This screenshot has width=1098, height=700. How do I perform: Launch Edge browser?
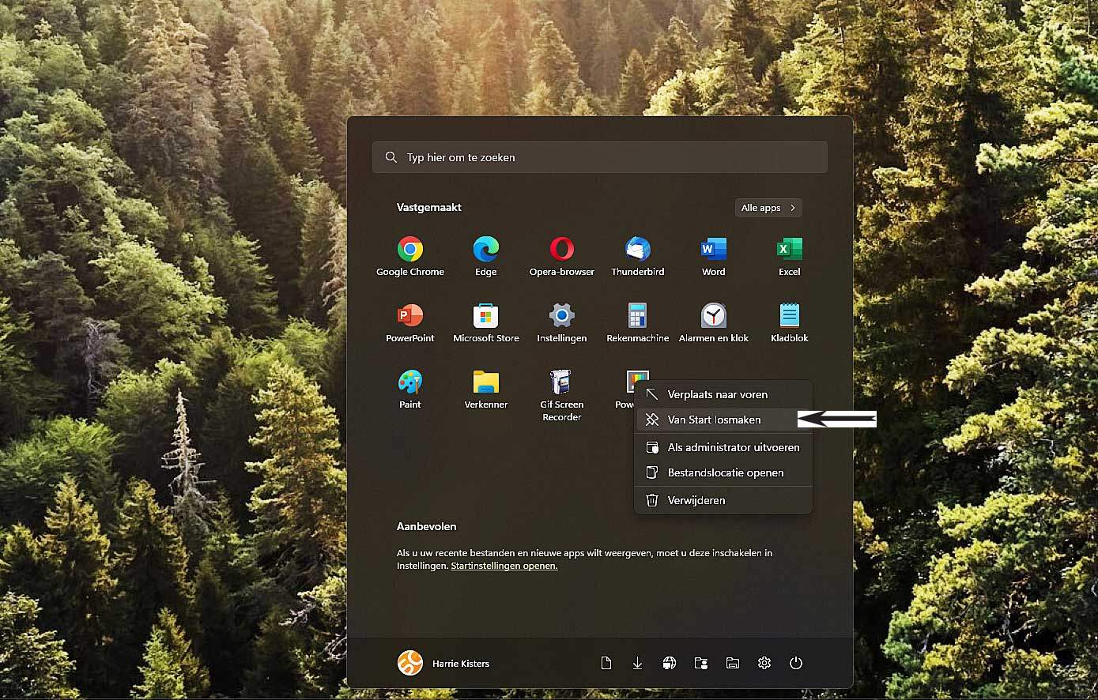tap(485, 257)
